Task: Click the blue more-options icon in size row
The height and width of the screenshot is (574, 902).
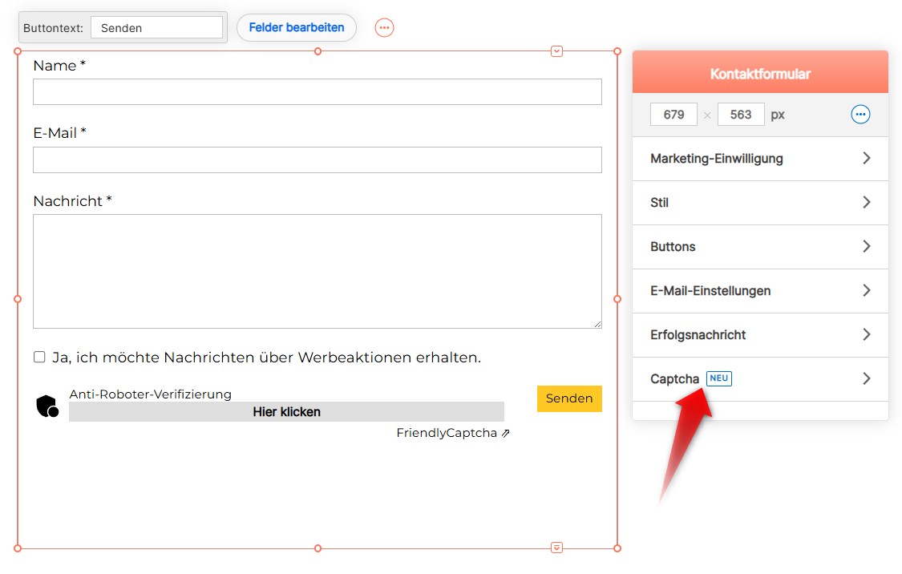Action: 860,115
